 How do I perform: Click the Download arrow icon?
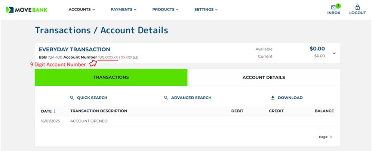tap(273, 98)
